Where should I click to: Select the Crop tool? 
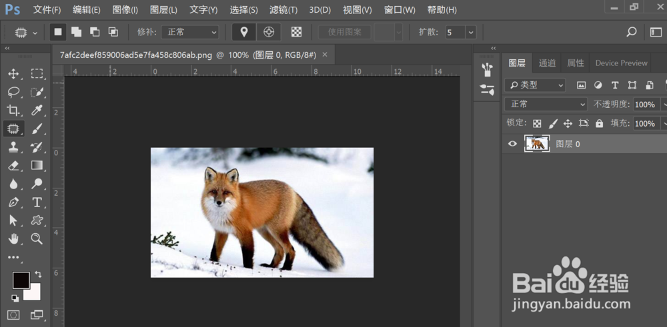[13, 111]
